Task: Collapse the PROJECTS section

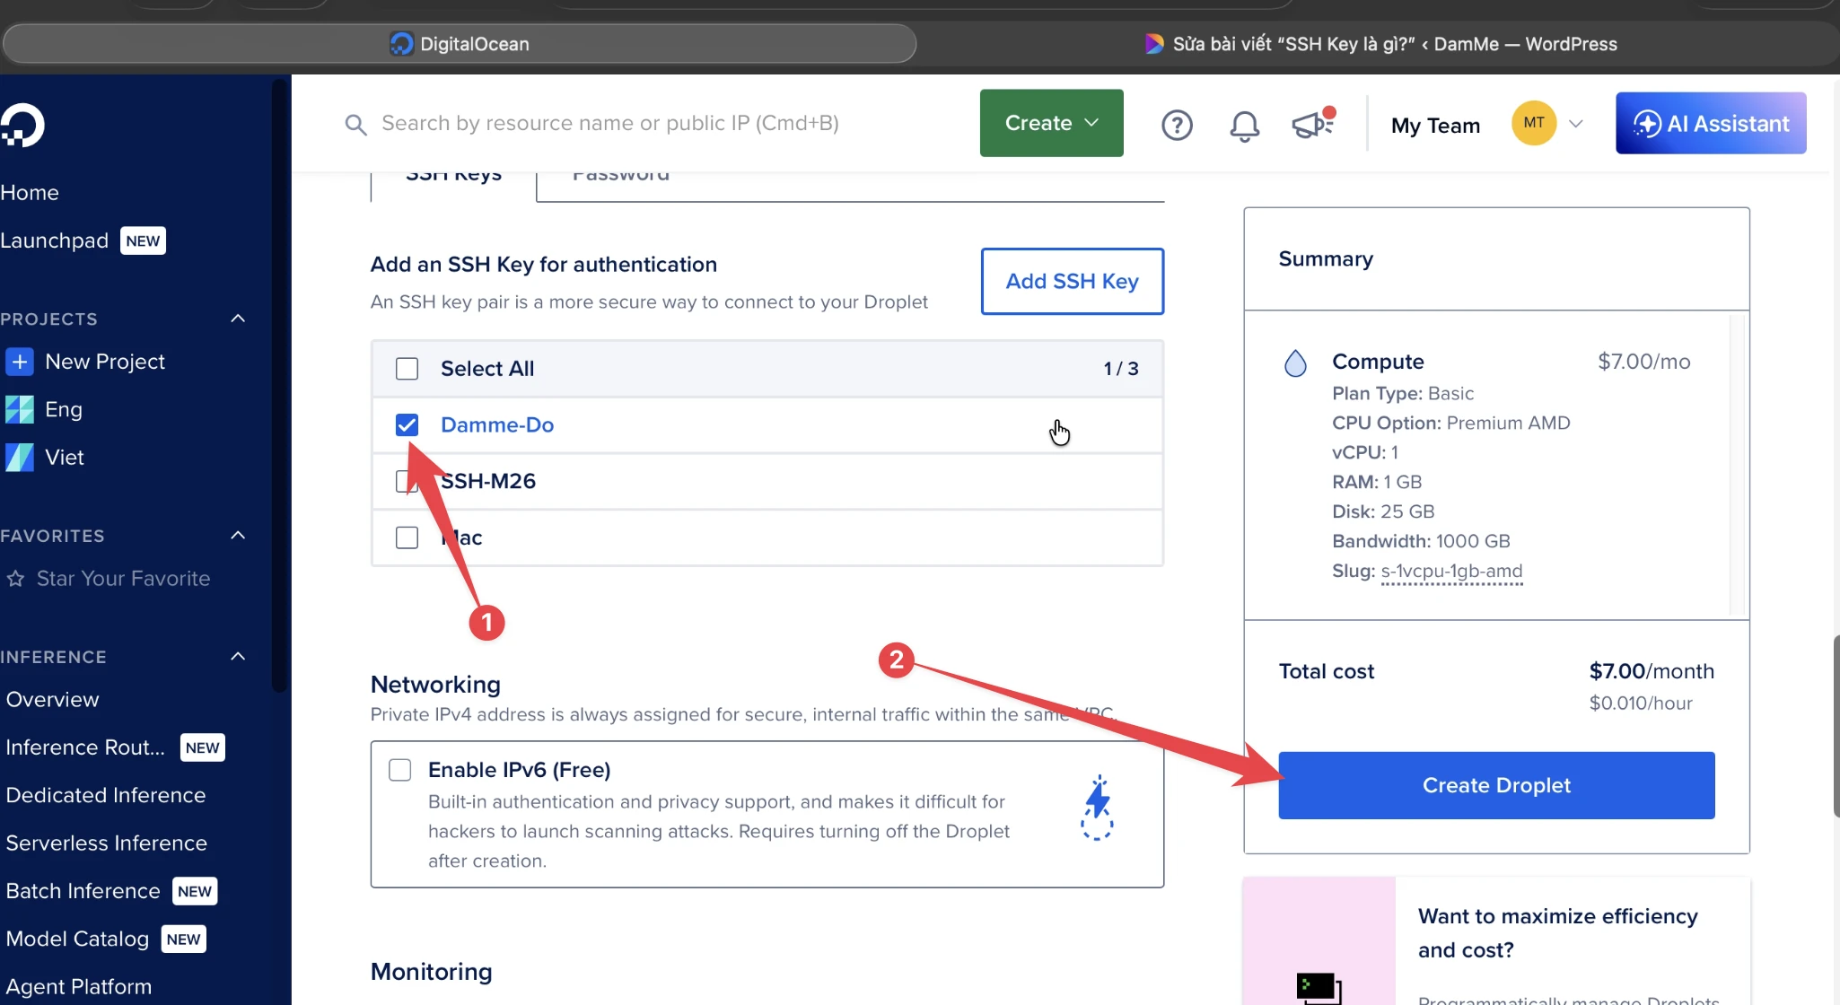Action: pos(238,319)
